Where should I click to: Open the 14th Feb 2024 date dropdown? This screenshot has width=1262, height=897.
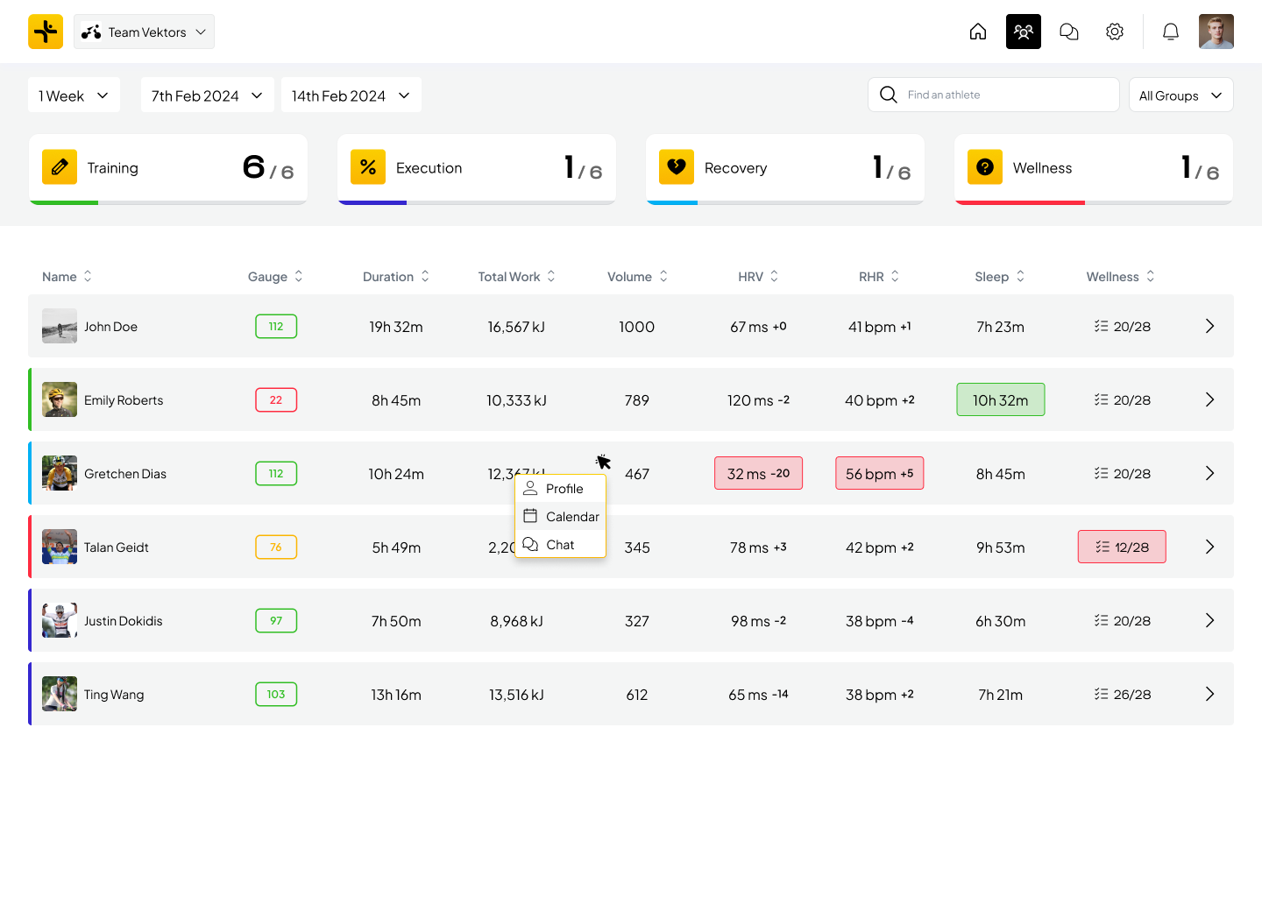tap(351, 95)
